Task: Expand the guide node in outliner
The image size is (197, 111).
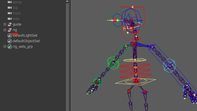Action: (x=5, y=24)
